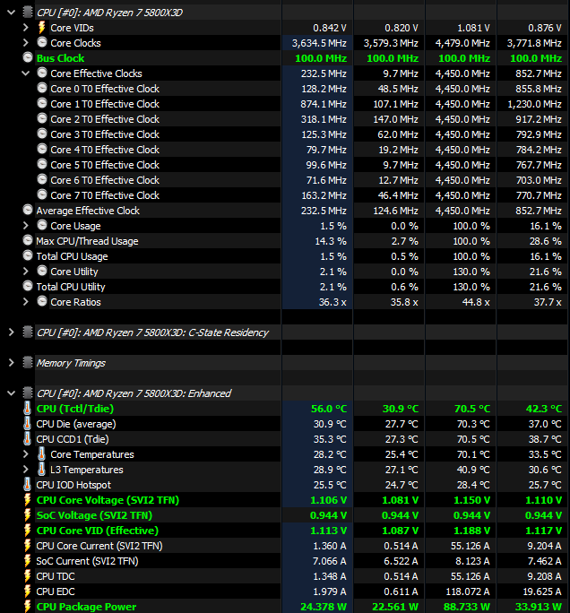Expand the Core Ratios row
This screenshot has height=613, width=570.
coord(26,302)
